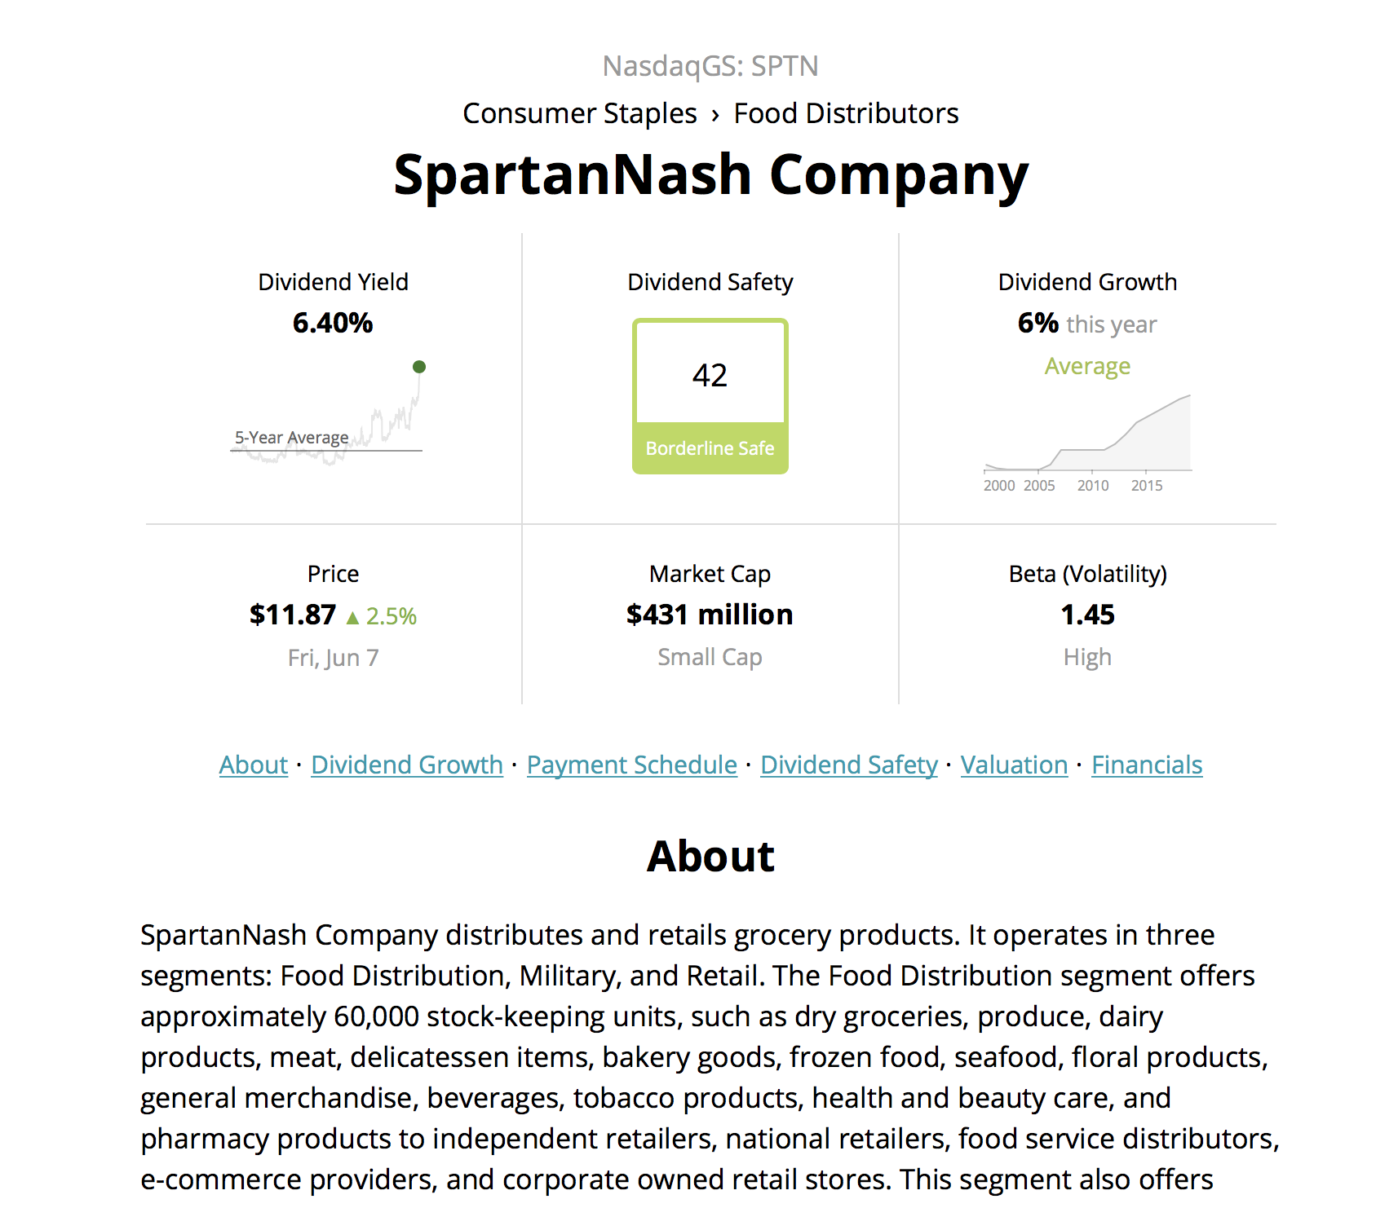Click the $11.87 price value
This screenshot has height=1208, width=1398.
coord(293,615)
